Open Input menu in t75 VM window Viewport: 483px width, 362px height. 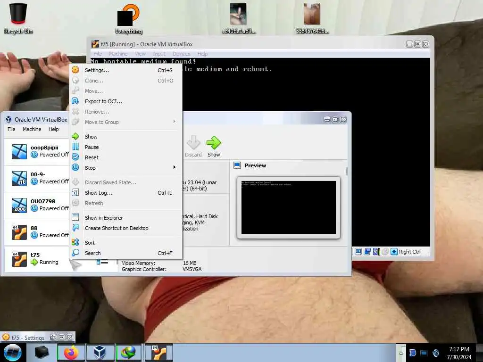[159, 54]
